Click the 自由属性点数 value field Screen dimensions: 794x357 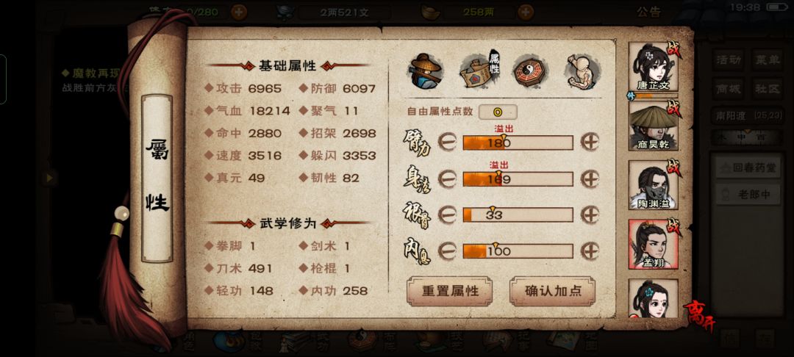(498, 112)
